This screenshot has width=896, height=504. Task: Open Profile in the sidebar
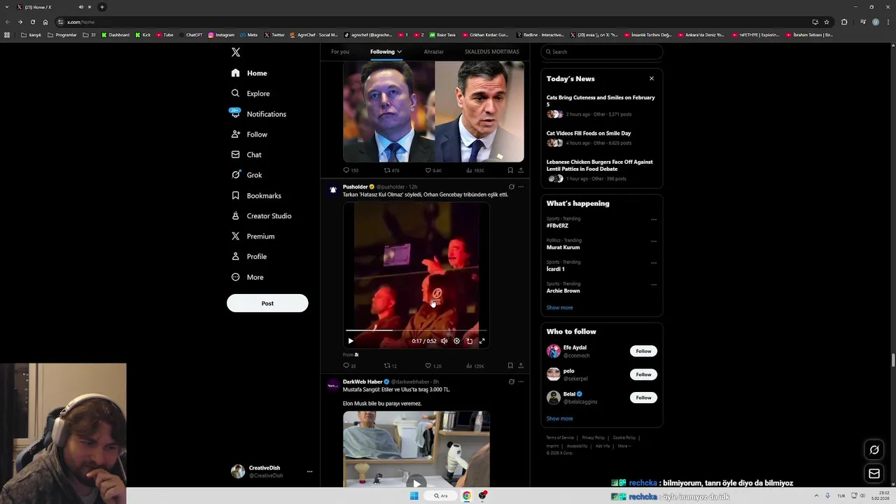click(249, 256)
